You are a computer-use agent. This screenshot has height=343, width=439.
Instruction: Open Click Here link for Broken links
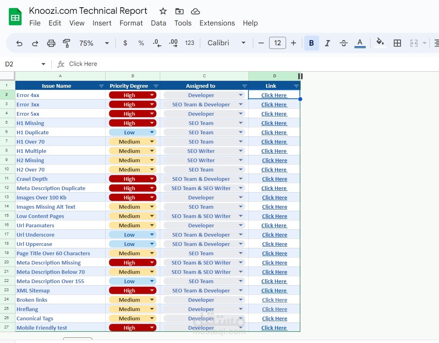(275, 300)
